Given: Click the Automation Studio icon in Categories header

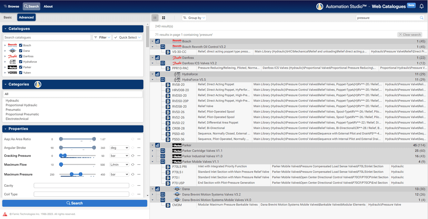Looking at the screenshot, I should pos(38,84).
